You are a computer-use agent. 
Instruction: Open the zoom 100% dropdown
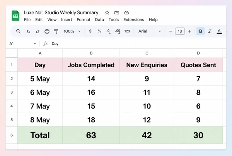[x=72, y=31]
